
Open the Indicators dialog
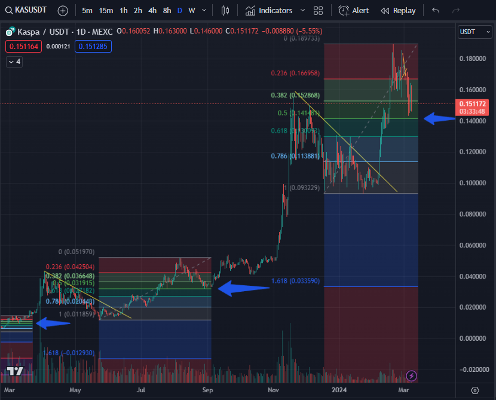(269, 11)
